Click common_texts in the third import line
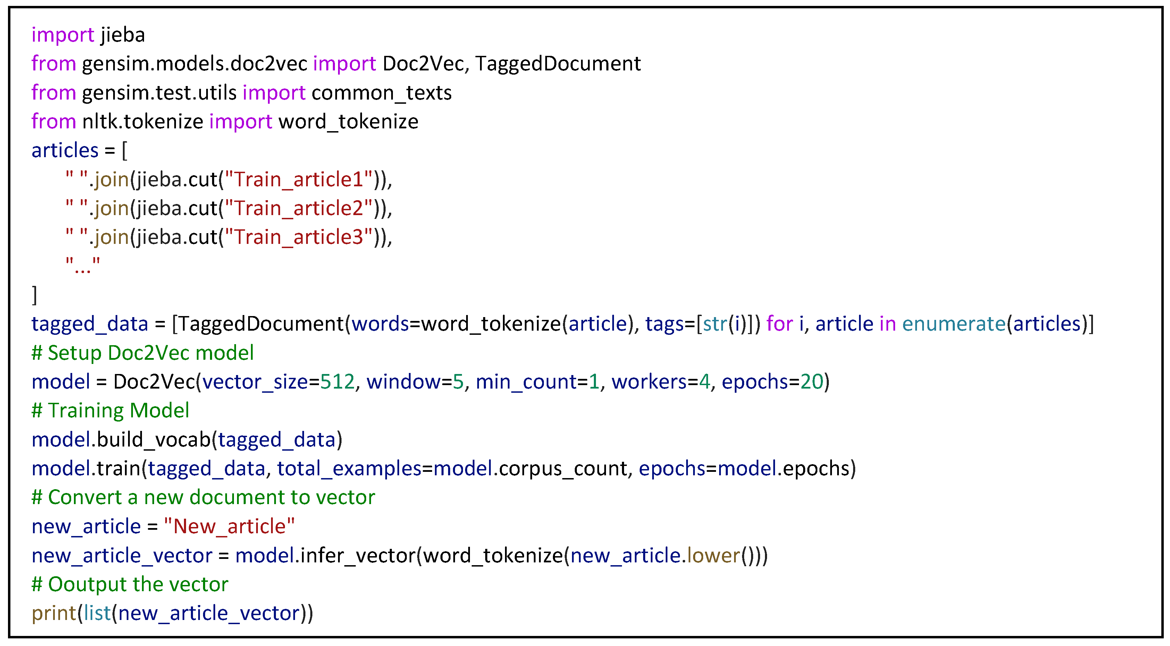Image resolution: width=1170 pixels, height=646 pixels. (381, 93)
